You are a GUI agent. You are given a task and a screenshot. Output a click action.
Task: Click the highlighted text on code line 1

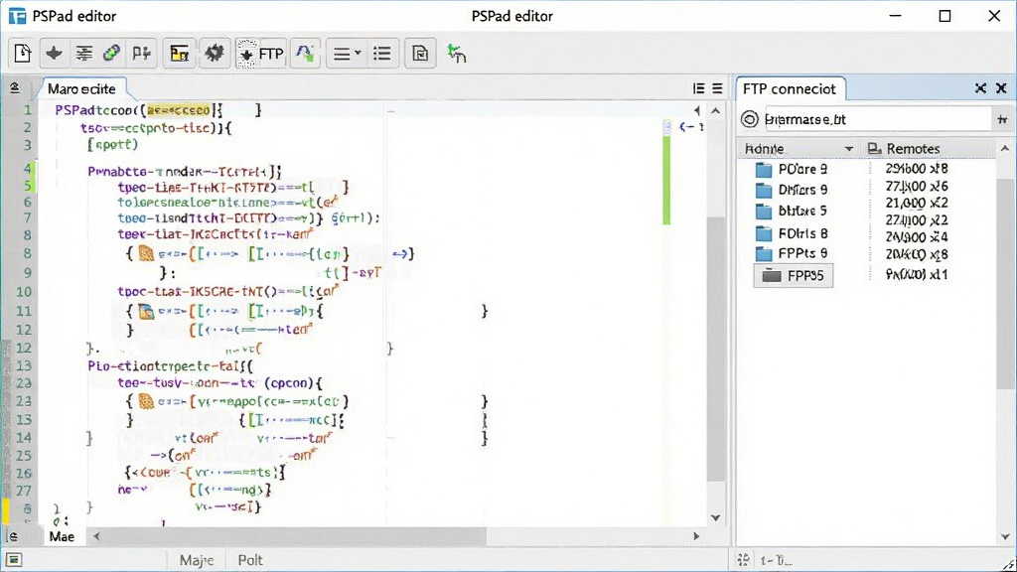(x=179, y=110)
